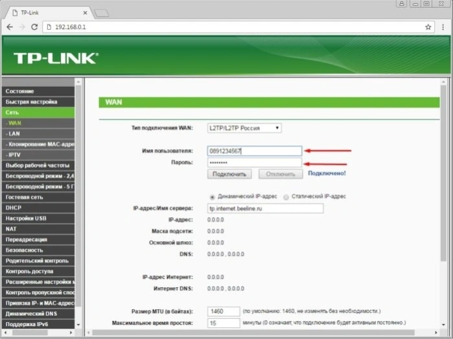Click main content scroll down arrow
453x339 pixels.
pyautogui.click(x=443, y=325)
